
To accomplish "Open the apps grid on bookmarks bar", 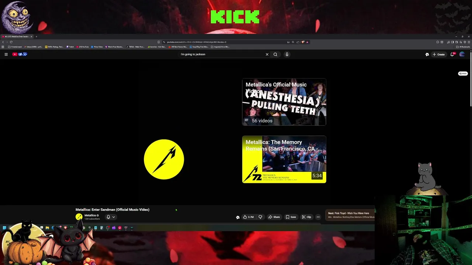I will (3, 47).
